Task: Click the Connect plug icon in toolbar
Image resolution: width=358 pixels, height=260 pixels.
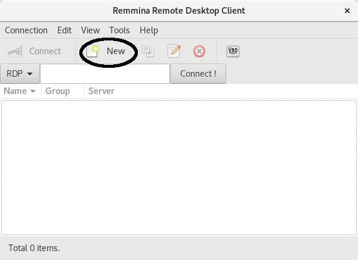Action: (x=15, y=51)
